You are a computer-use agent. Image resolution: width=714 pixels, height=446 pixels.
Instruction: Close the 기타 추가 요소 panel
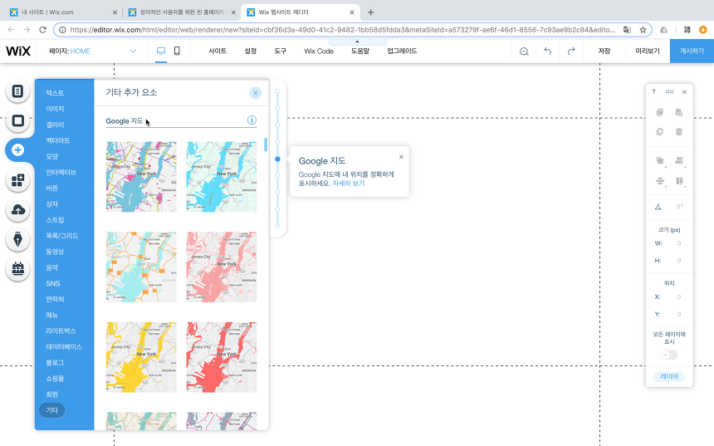point(256,93)
